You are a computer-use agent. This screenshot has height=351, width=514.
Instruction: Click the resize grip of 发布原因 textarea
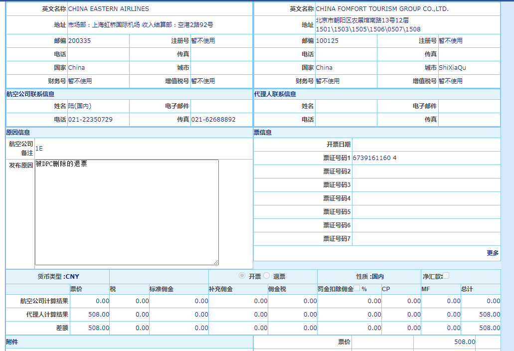point(216,262)
